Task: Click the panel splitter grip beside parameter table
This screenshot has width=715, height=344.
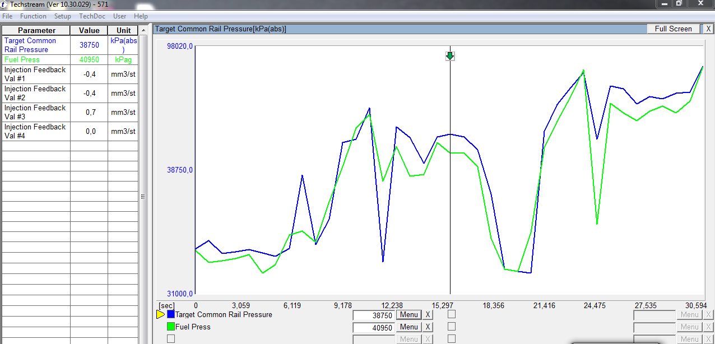Action: coord(143,197)
